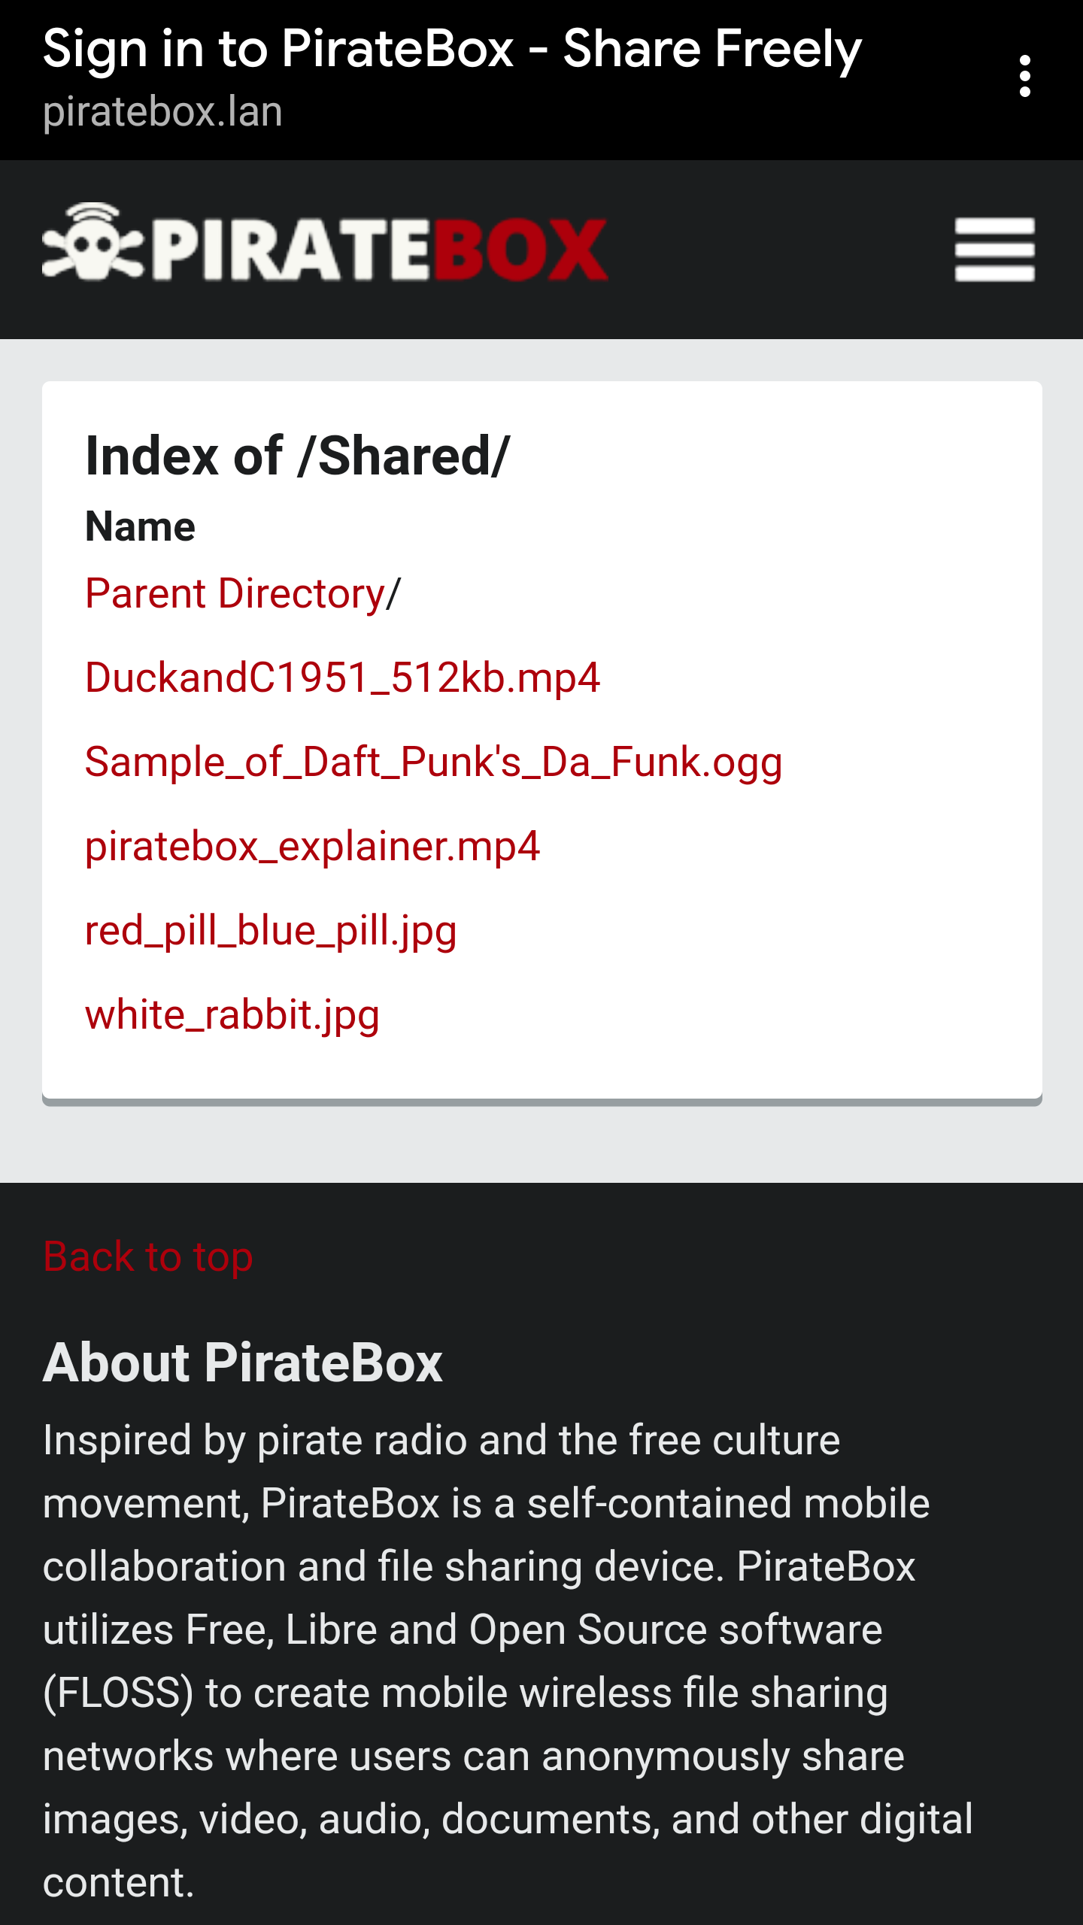Screen dimensions: 1083x1925
Task: Open the browser three-dot overflow menu
Action: (1024, 77)
